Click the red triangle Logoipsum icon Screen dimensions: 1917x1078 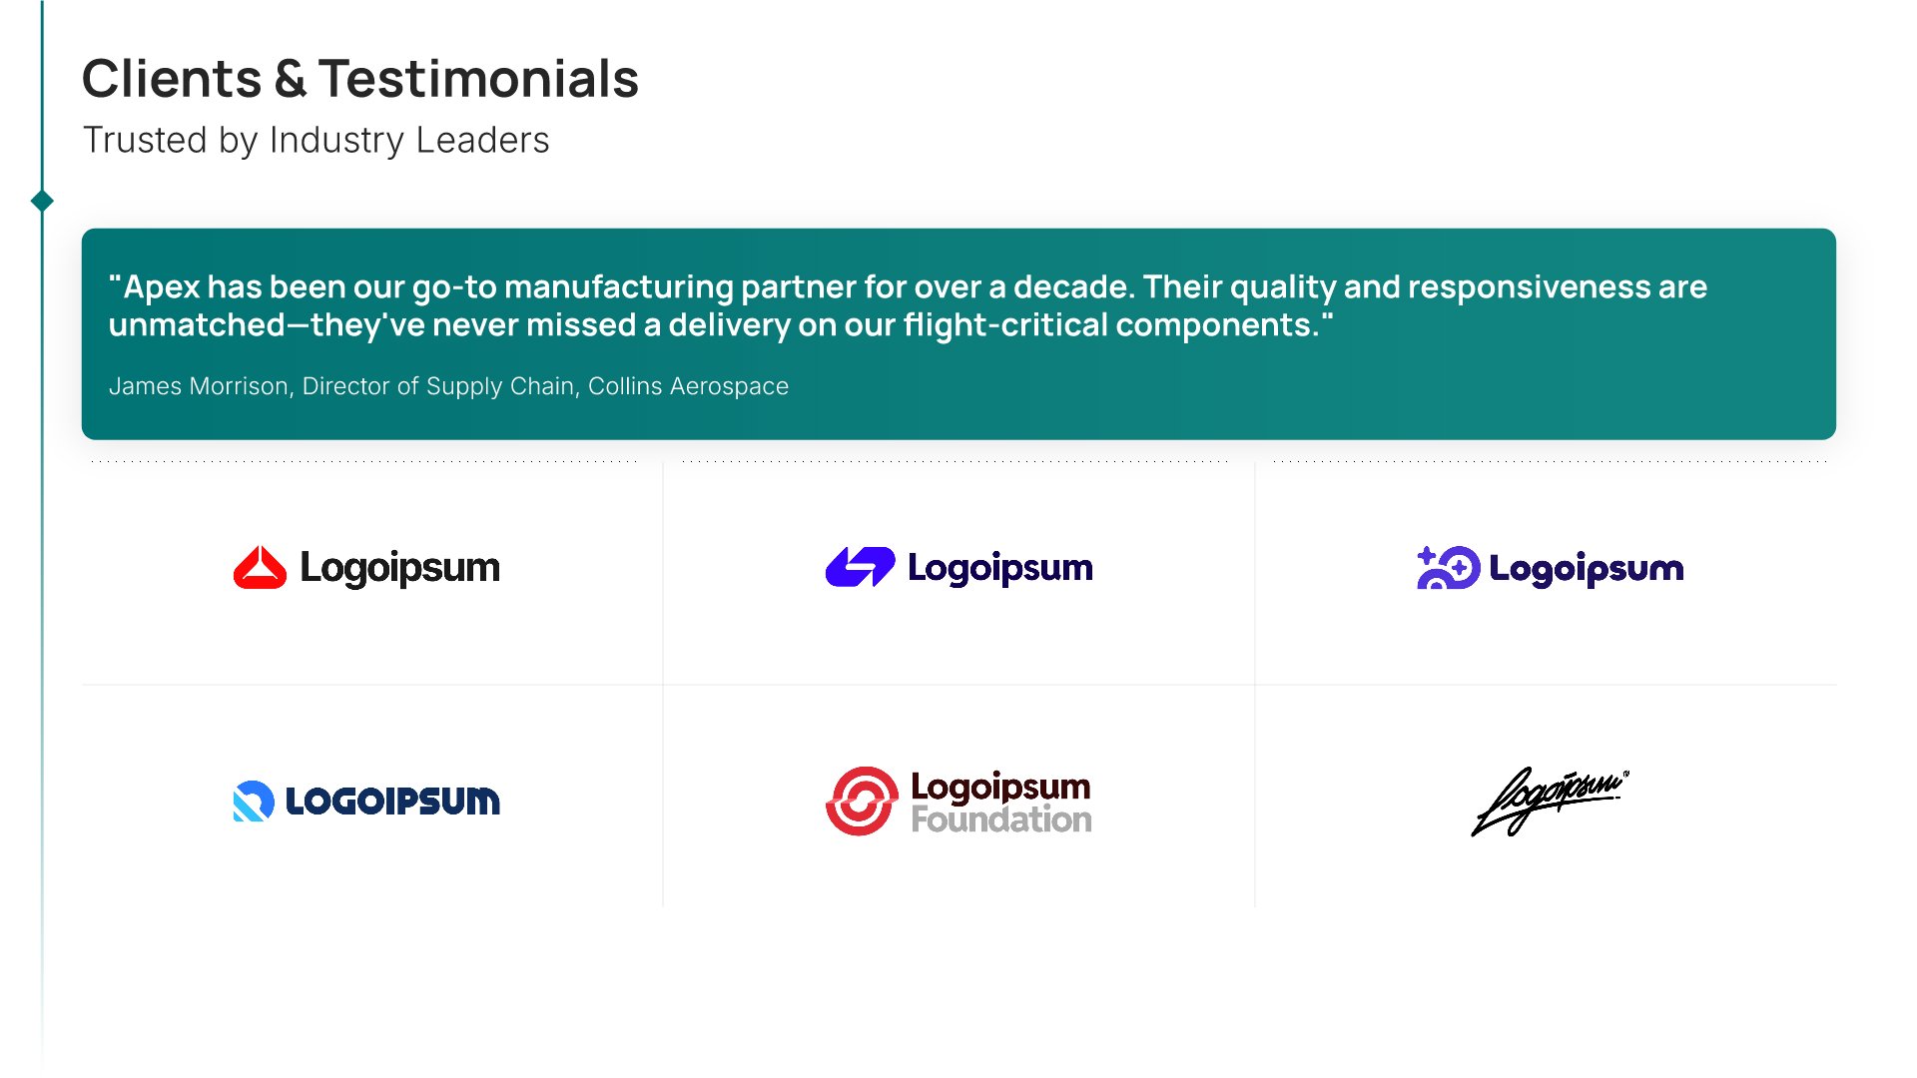click(260, 568)
